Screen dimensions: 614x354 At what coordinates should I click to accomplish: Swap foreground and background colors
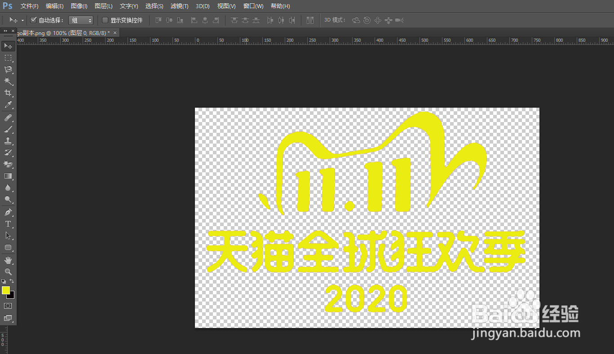(x=12, y=281)
